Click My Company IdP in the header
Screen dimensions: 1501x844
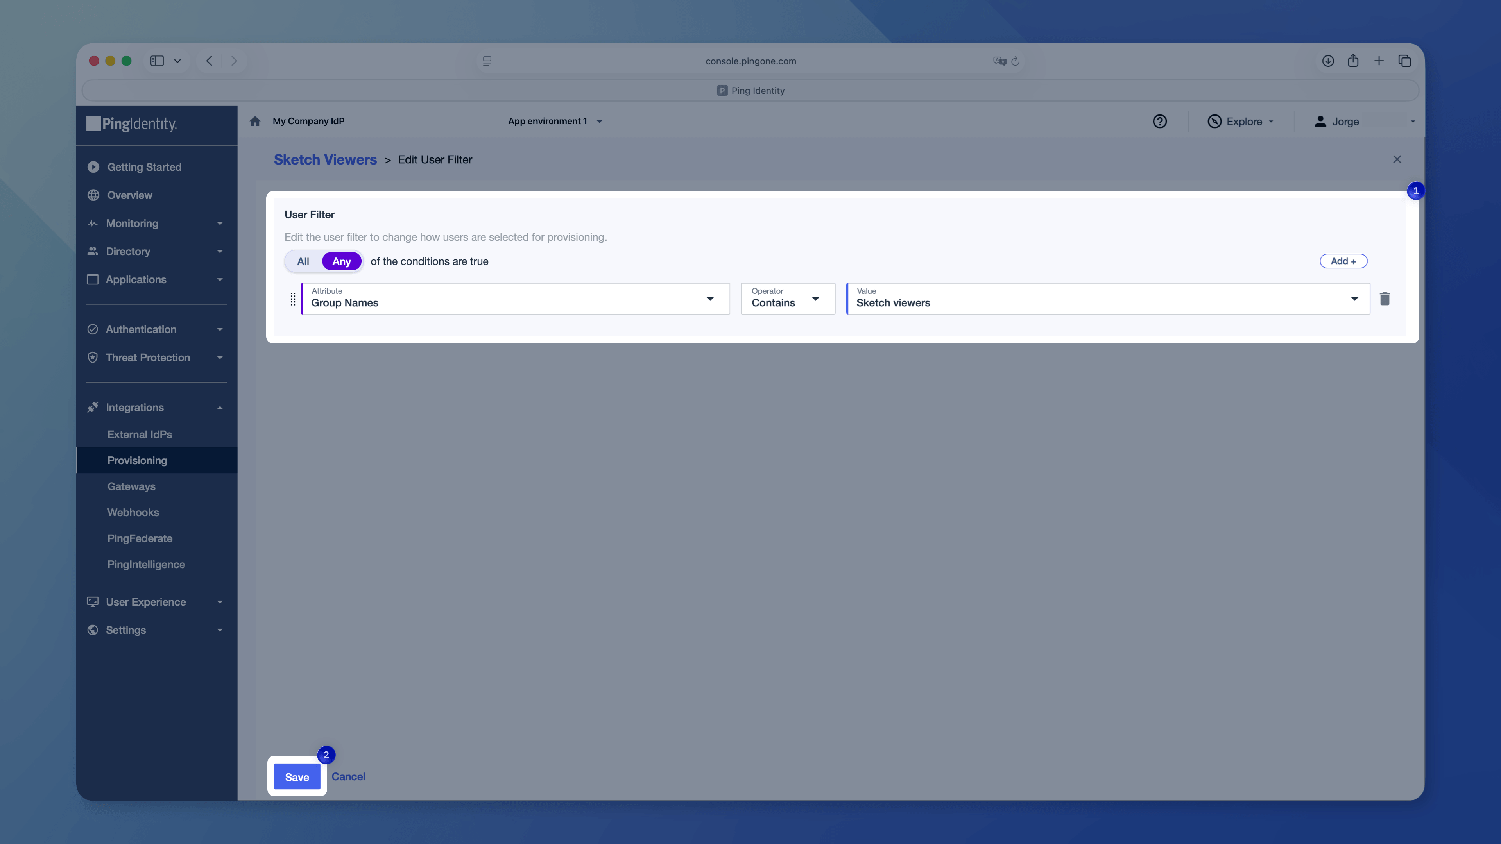pos(308,121)
